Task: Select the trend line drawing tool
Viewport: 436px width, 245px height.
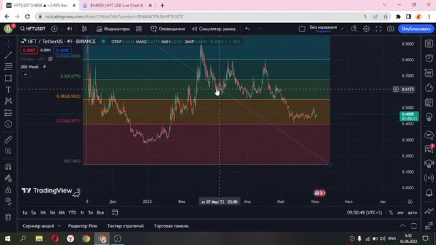Action: (x=8, y=55)
